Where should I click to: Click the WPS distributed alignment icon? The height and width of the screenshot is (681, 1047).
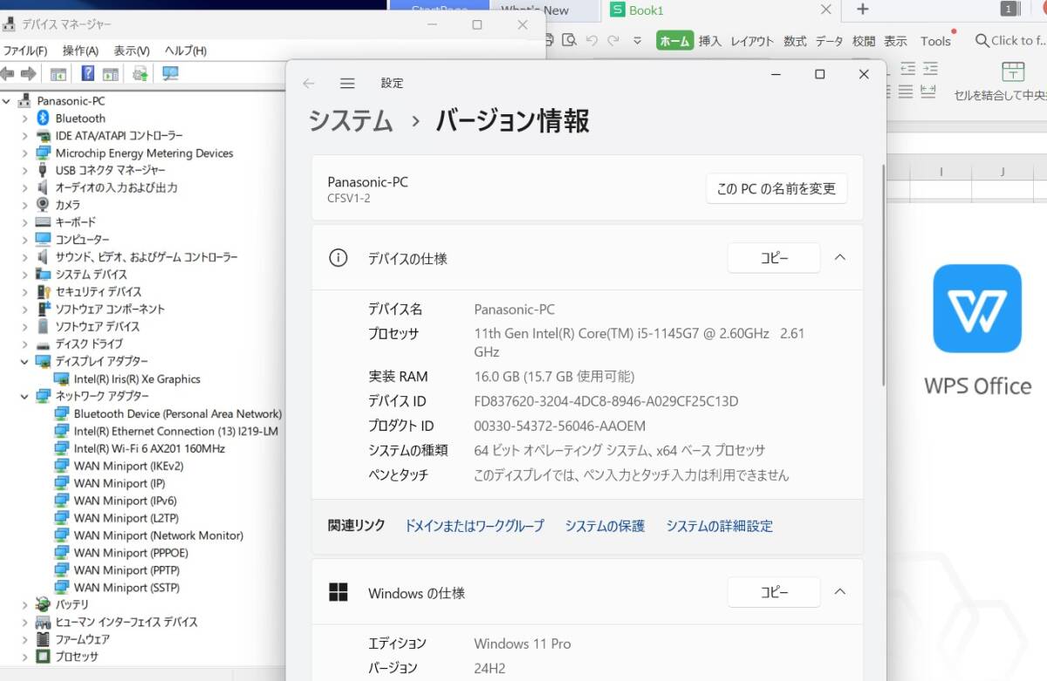(928, 91)
